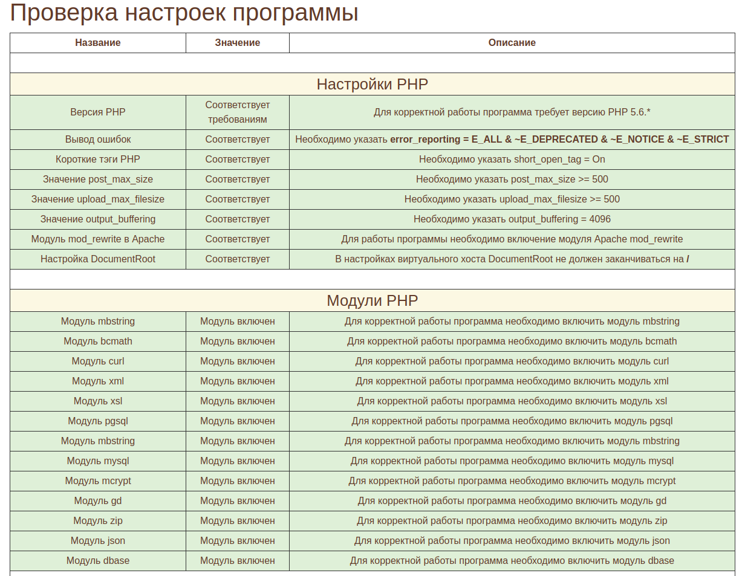Click the upload_max_filesize >= 500 description
The width and height of the screenshot is (745, 576).
(512, 199)
